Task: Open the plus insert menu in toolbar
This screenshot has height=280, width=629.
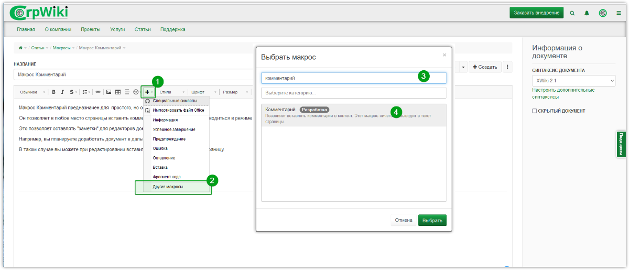Action: click(149, 92)
